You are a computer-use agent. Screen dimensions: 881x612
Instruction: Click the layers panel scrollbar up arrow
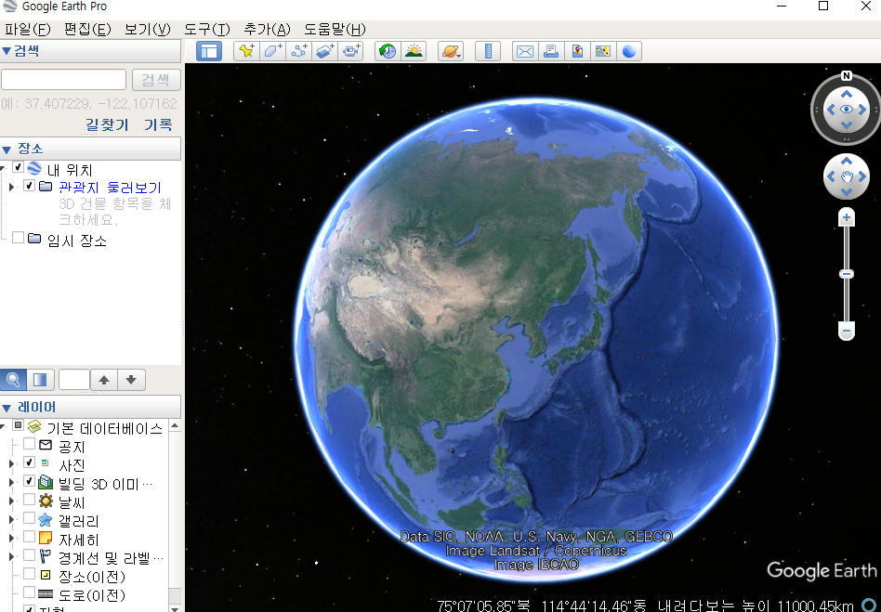(x=175, y=426)
